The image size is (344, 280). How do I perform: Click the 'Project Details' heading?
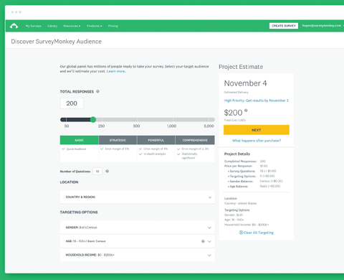click(237, 154)
